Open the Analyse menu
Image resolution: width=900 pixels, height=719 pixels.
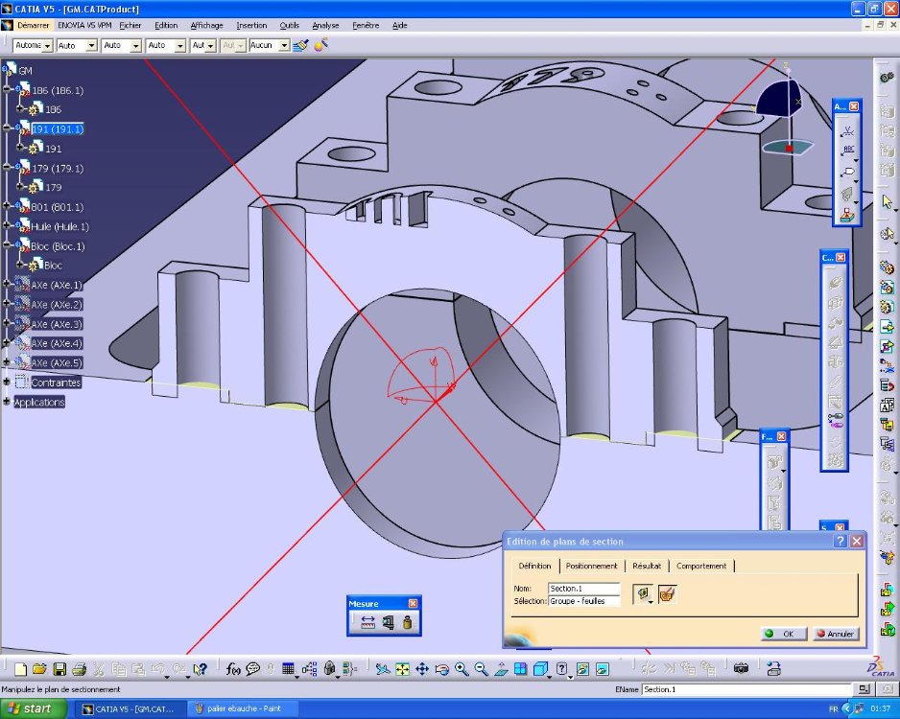point(325,25)
